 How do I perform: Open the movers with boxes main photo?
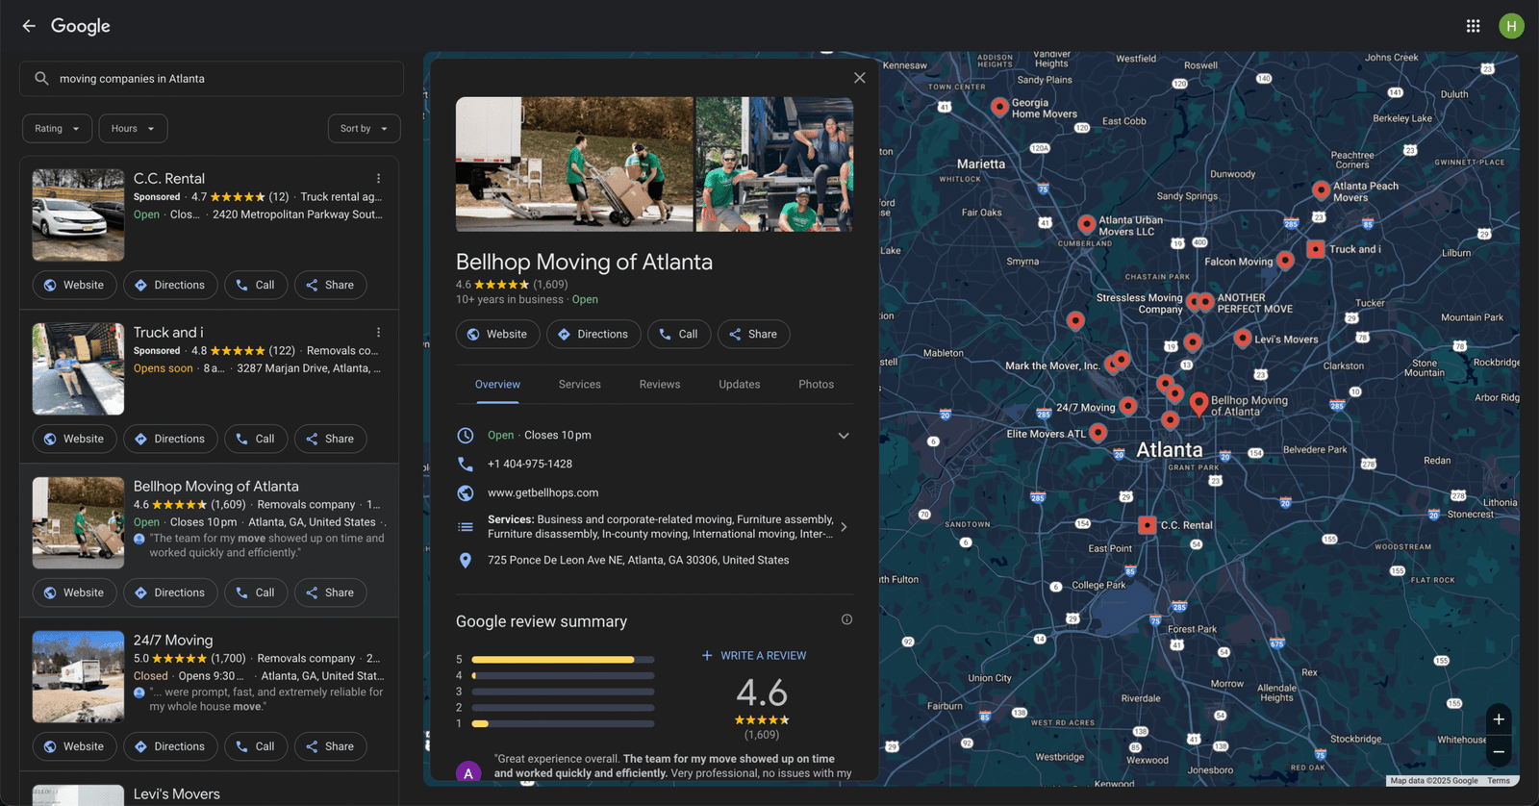coord(574,164)
